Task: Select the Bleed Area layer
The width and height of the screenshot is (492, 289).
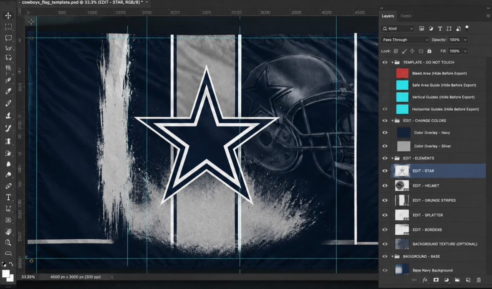Action: [x=438, y=73]
